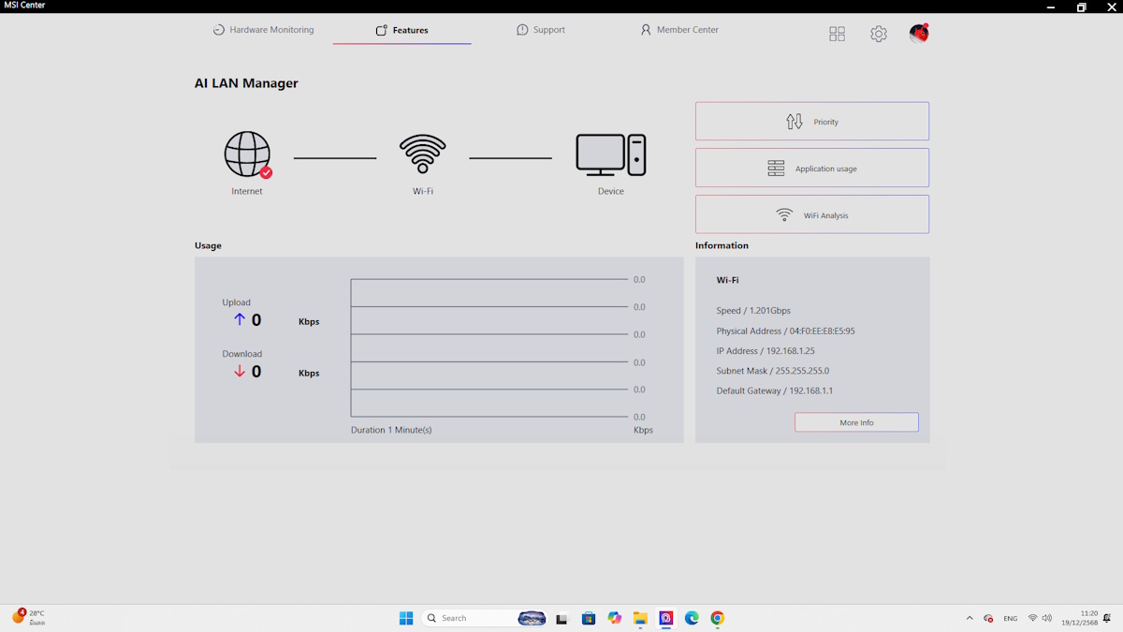Viewport: 1123px width, 632px height.
Task: Open settings via the gear icon
Action: pyautogui.click(x=878, y=34)
